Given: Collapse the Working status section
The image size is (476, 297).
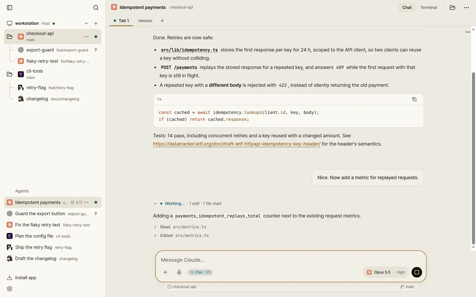Looking at the screenshot, I should point(155,204).
